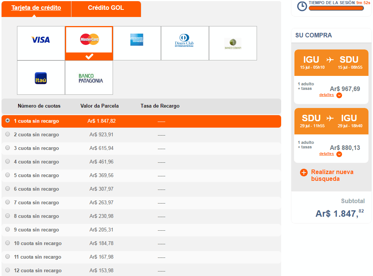Click the SU COMPRA heading
The image size is (373, 276).
[313, 35]
